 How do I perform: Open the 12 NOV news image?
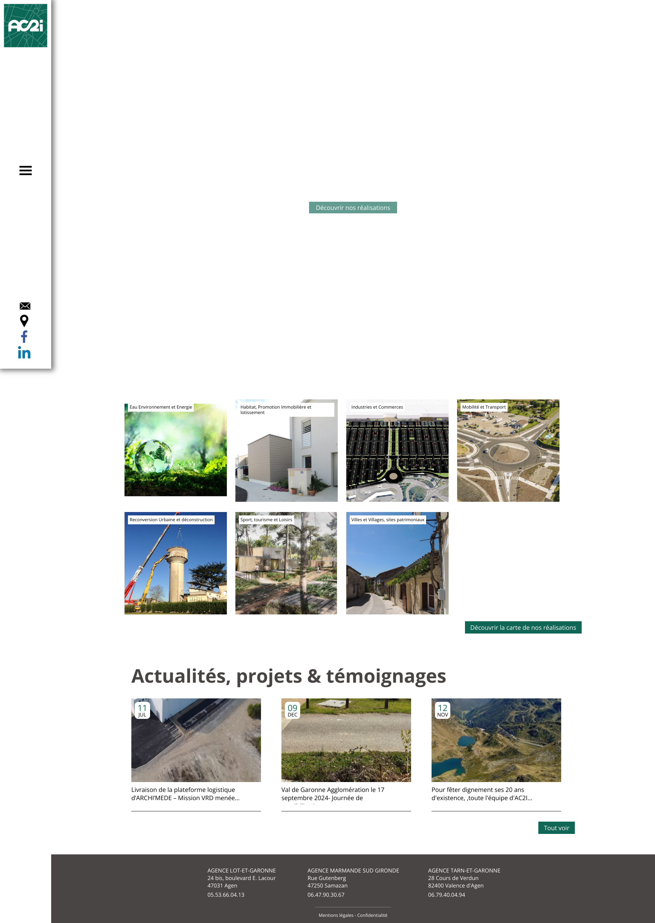(496, 740)
